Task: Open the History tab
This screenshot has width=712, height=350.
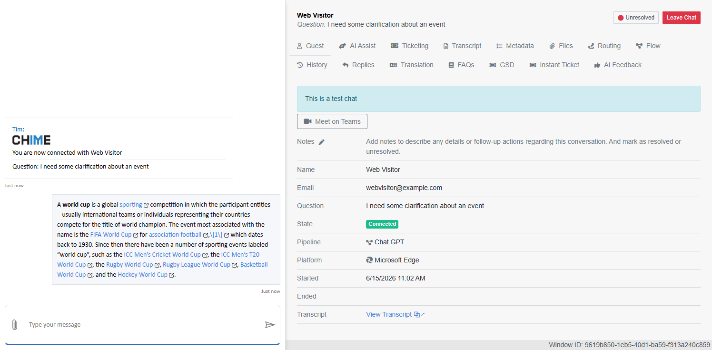Action: [312, 65]
